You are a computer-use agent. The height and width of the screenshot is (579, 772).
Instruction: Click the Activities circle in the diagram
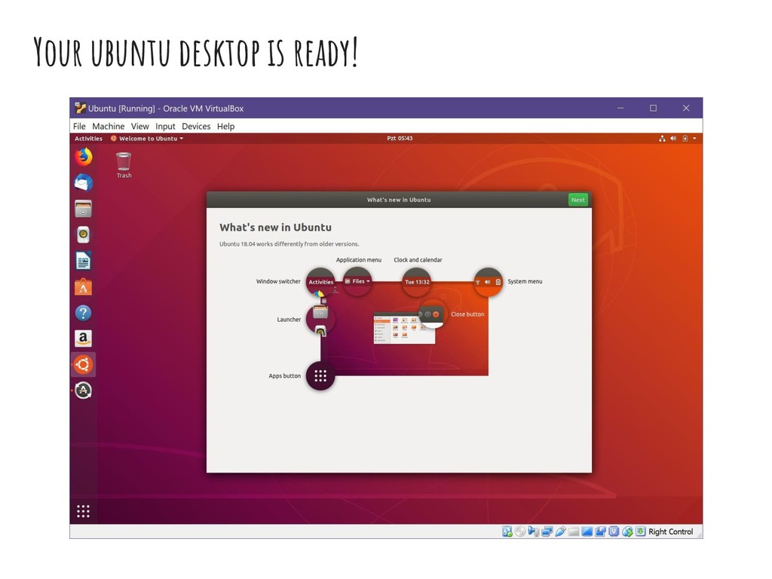320,282
